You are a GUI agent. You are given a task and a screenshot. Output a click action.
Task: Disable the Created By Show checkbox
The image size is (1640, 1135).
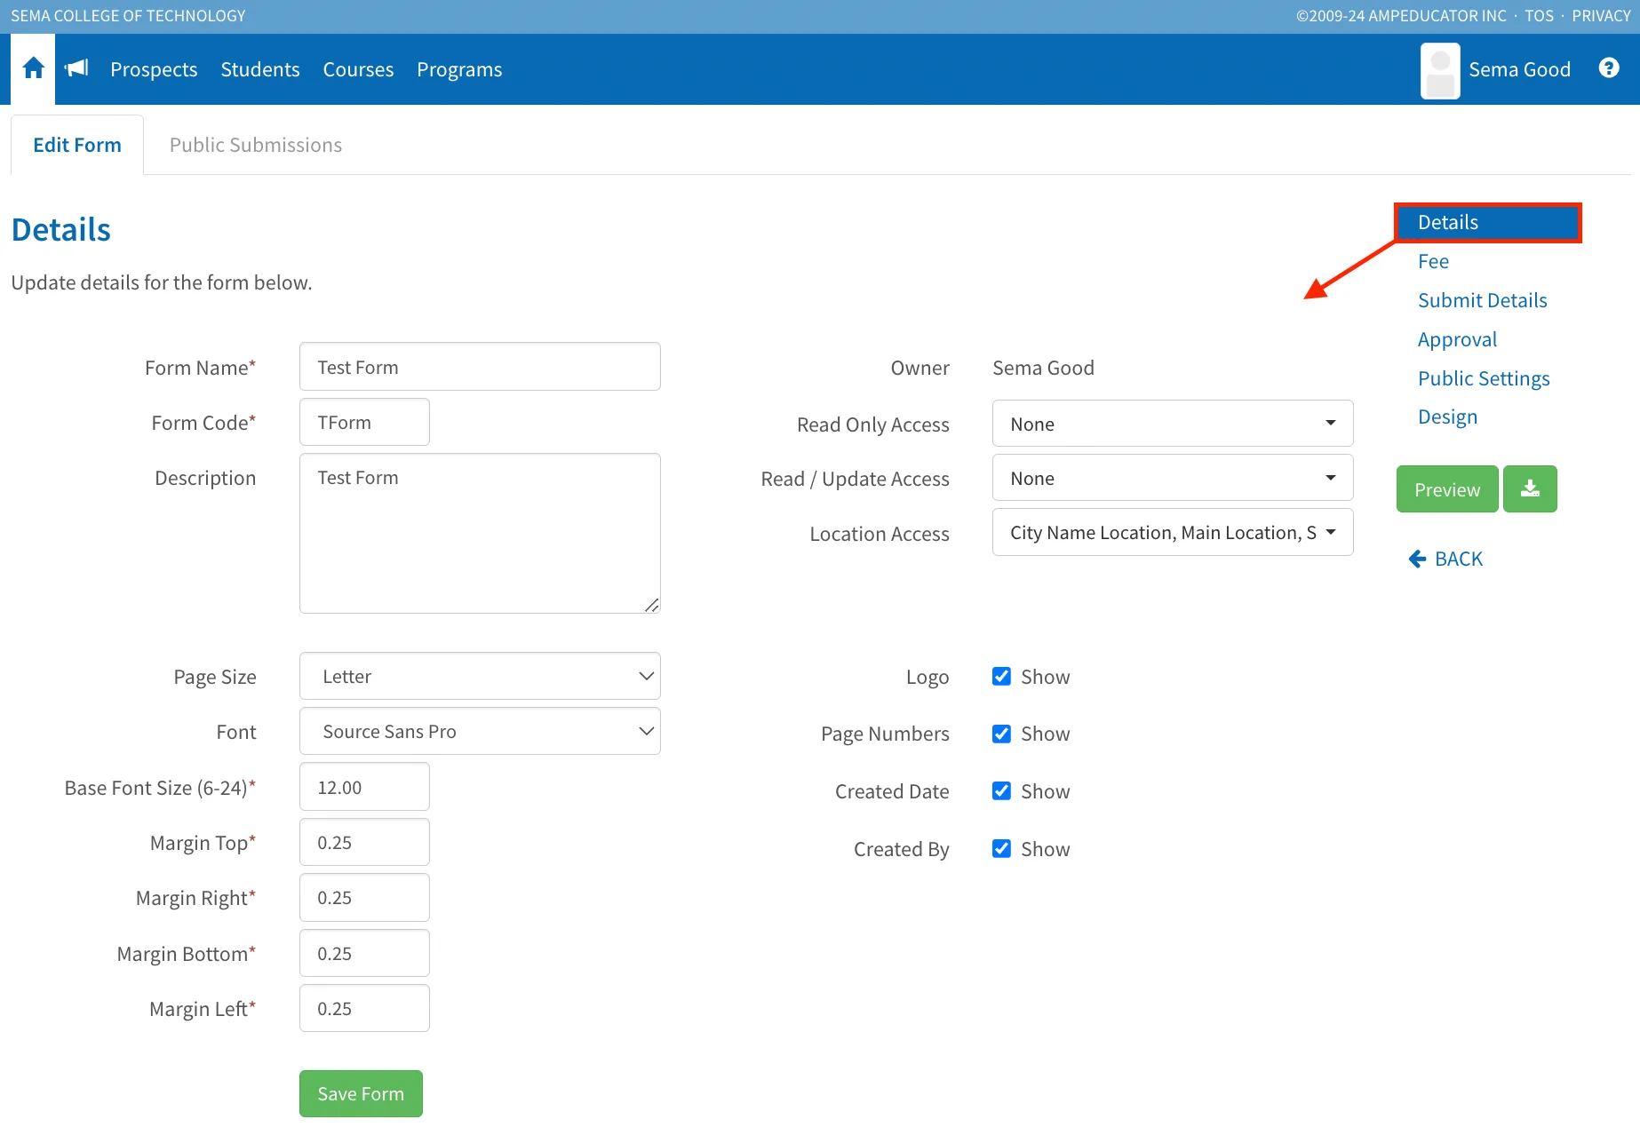(1001, 849)
